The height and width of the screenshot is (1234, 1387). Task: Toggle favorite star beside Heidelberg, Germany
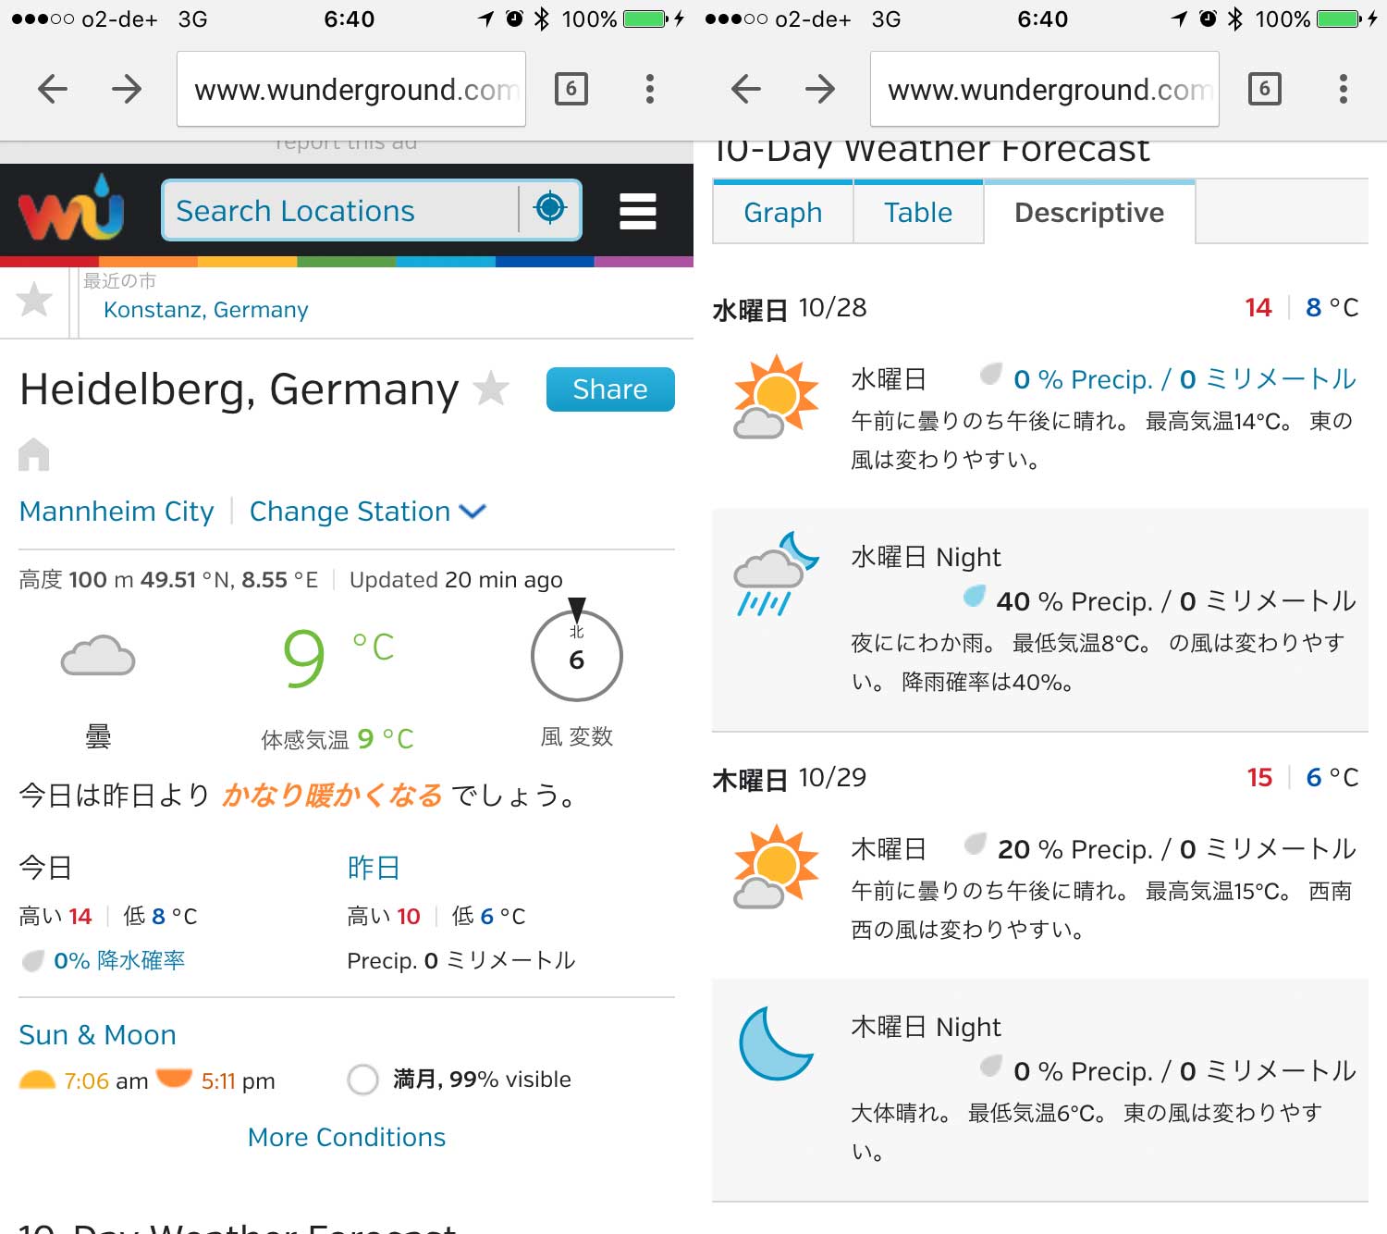[491, 389]
